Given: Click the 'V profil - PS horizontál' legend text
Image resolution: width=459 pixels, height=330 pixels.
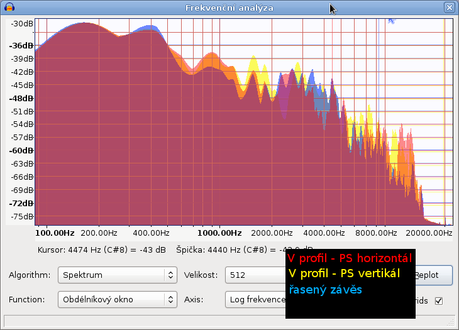Looking at the screenshot, I should coord(350,258).
